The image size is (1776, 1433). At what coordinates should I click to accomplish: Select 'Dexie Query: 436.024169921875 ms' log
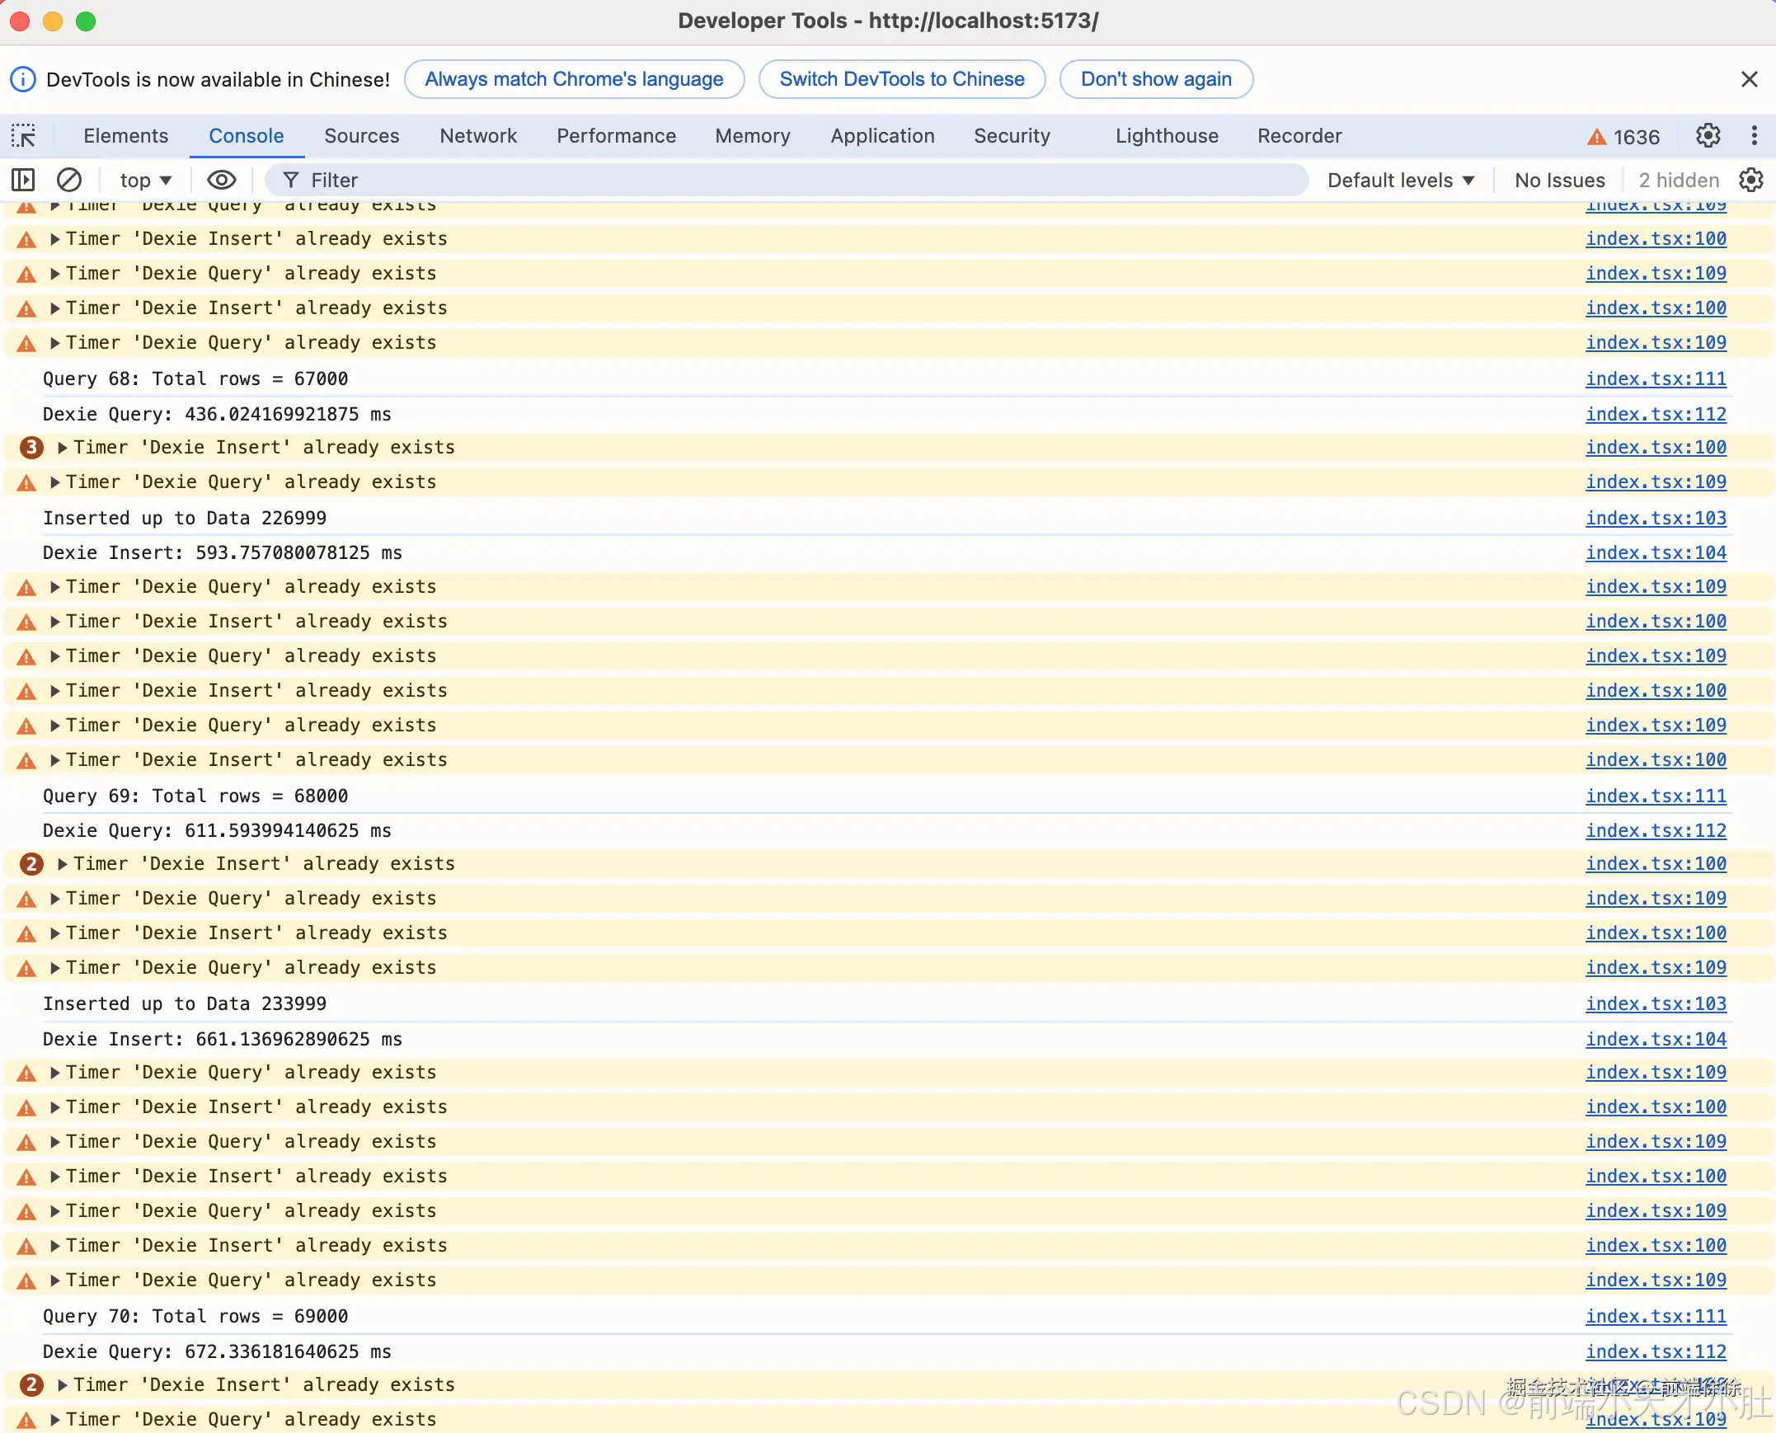(x=217, y=415)
